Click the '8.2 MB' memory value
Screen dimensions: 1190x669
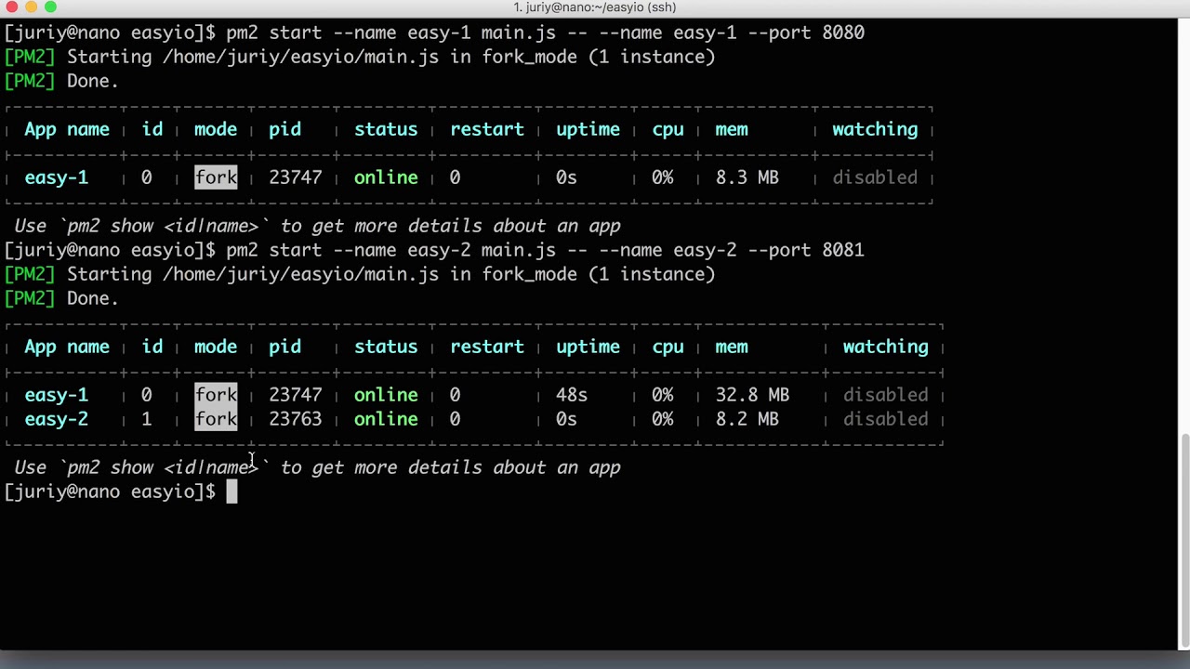pos(747,419)
